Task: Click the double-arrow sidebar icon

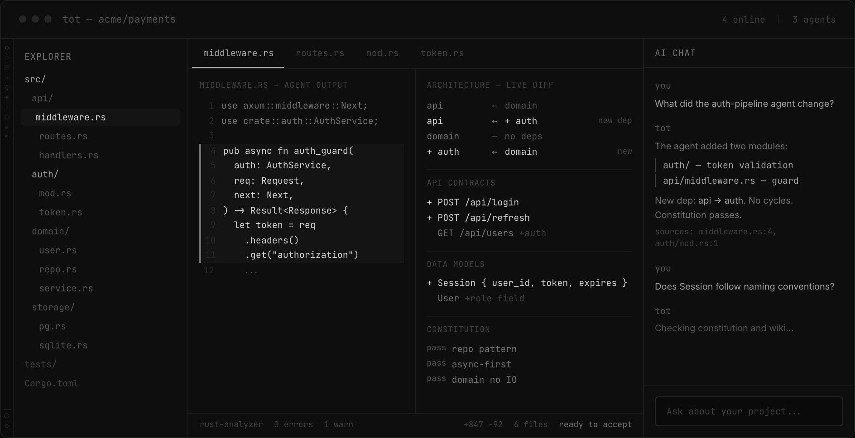Action: pos(7,78)
